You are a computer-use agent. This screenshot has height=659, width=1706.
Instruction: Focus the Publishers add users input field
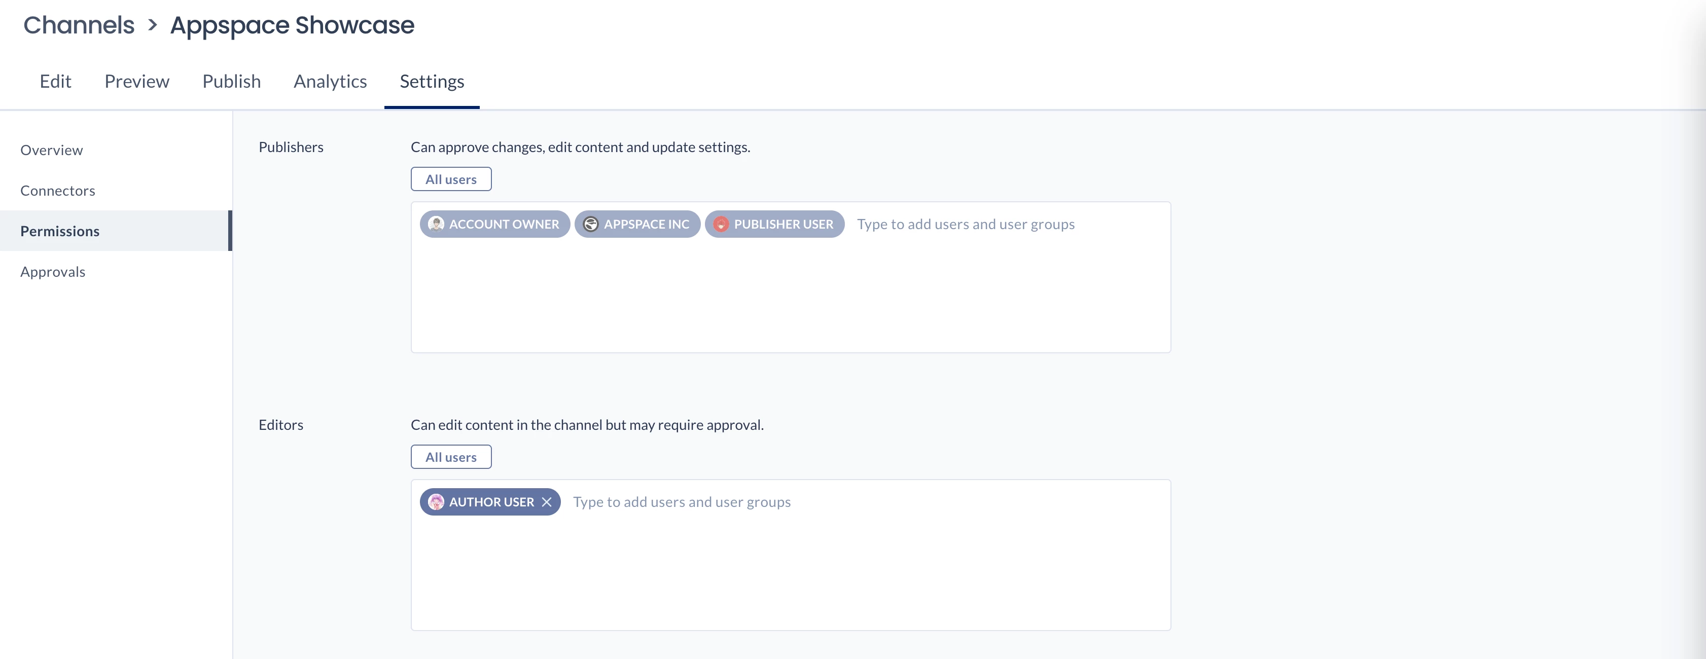coord(965,224)
